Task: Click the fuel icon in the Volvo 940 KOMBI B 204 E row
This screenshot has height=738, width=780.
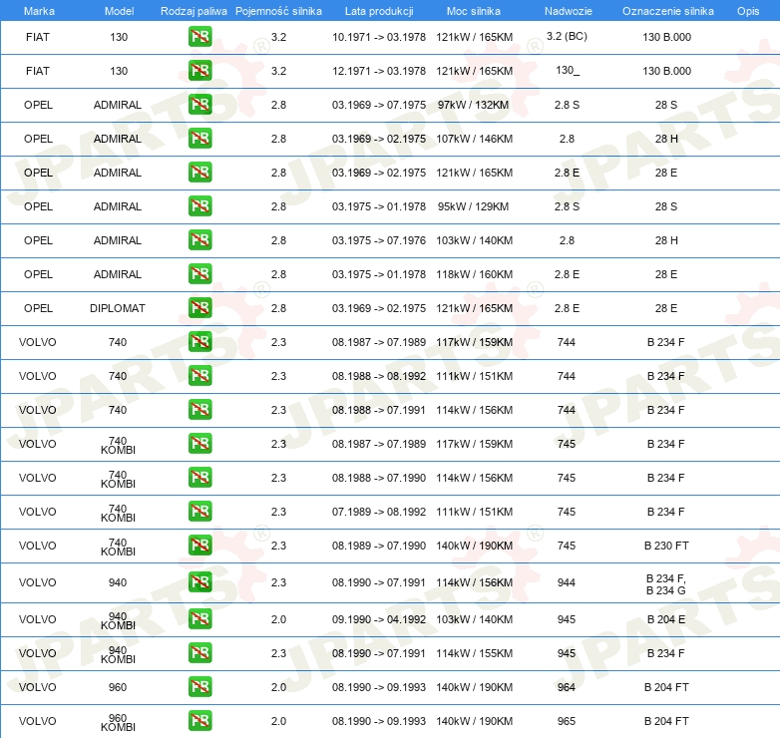Action: 199,619
